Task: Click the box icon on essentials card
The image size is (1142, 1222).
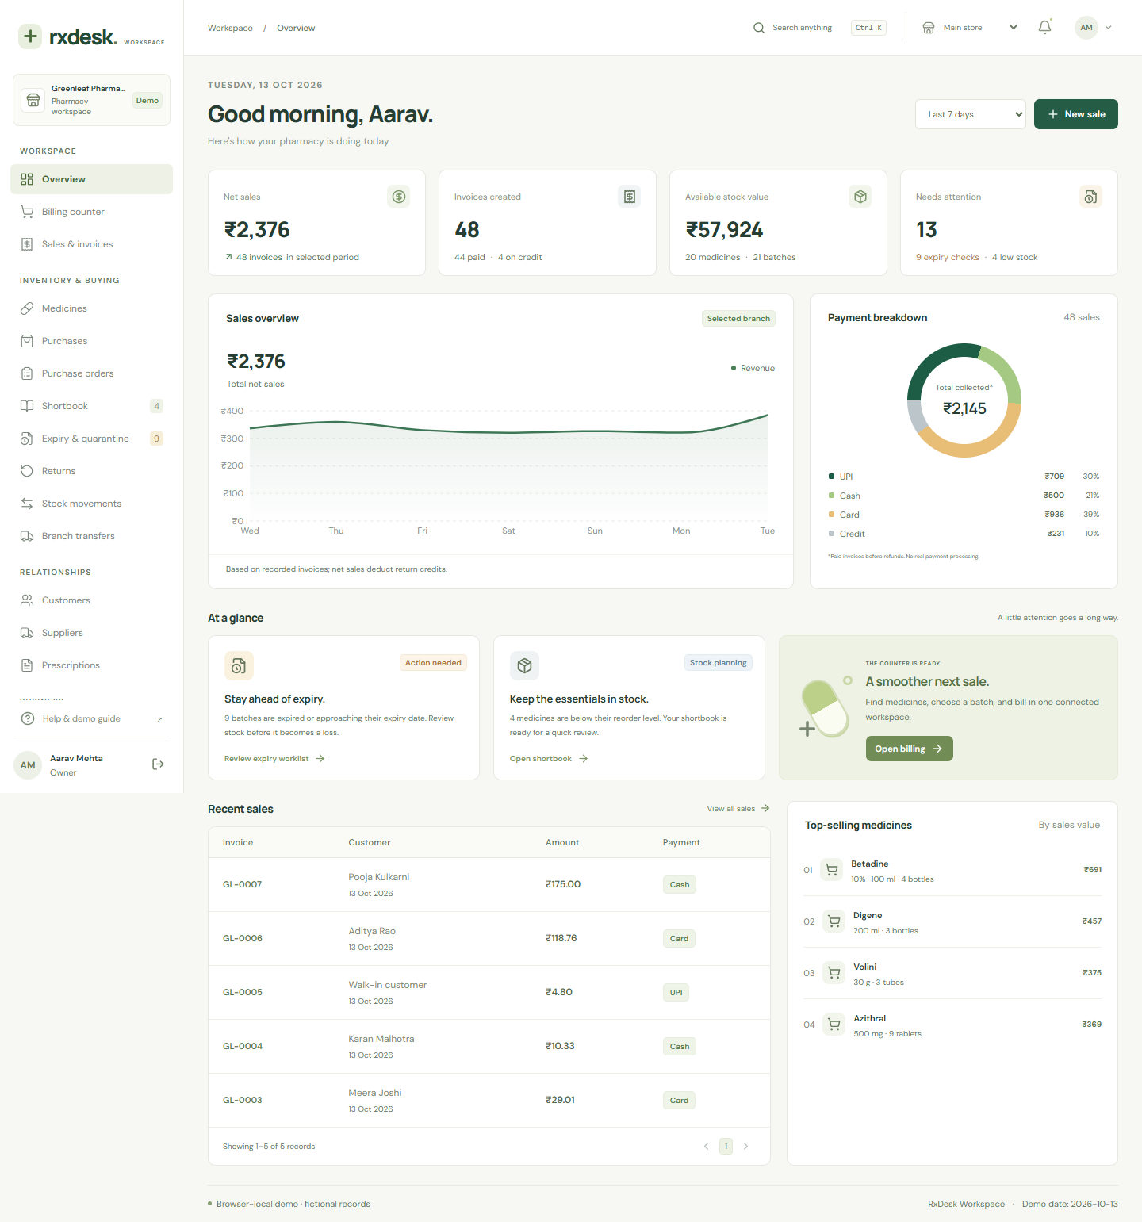Action: tap(524, 666)
